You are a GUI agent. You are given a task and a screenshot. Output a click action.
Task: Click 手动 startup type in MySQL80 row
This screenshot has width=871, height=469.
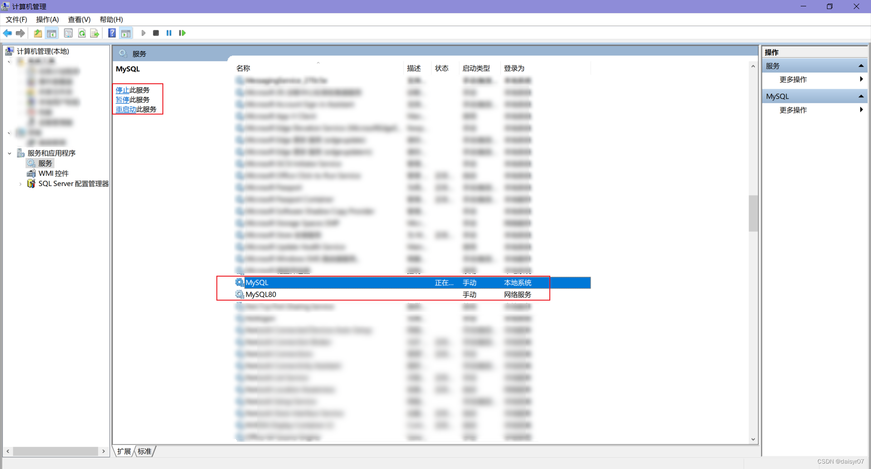[x=470, y=294]
